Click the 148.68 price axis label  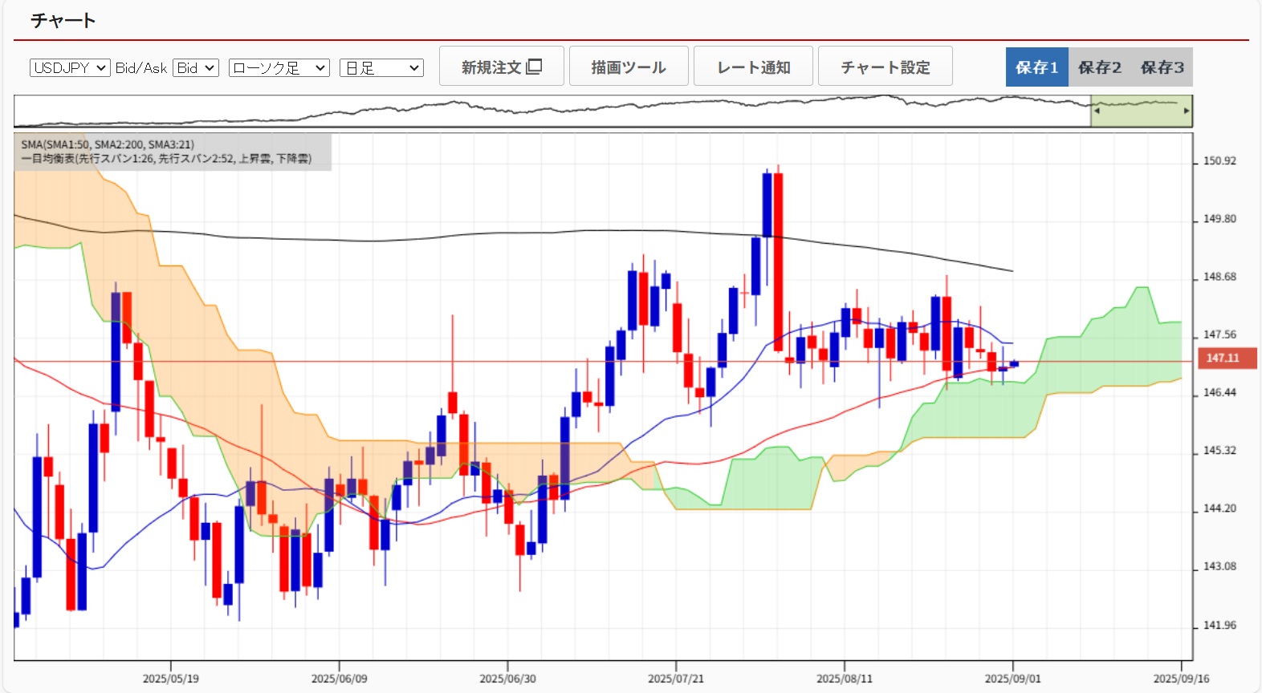tap(1219, 277)
